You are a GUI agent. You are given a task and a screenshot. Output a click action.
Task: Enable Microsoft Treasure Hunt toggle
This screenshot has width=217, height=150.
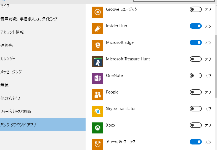click(x=195, y=59)
